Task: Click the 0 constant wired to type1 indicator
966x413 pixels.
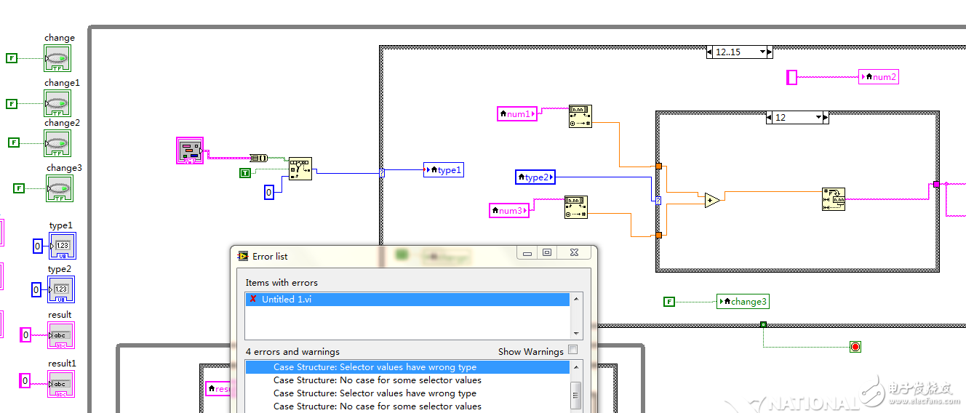Action: pyautogui.click(x=38, y=246)
